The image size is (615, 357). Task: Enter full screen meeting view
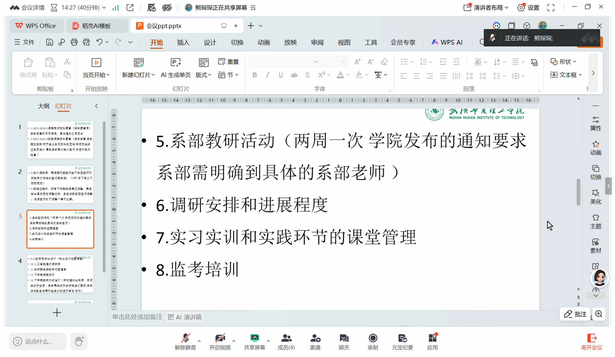tap(551, 8)
